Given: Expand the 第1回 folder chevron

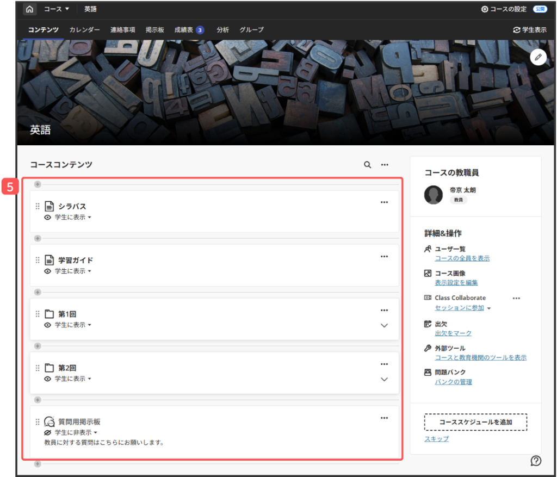Looking at the screenshot, I should [384, 325].
